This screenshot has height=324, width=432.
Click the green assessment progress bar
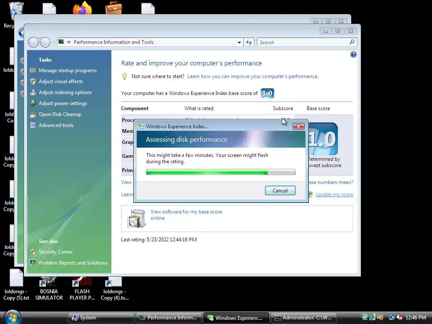point(221,172)
